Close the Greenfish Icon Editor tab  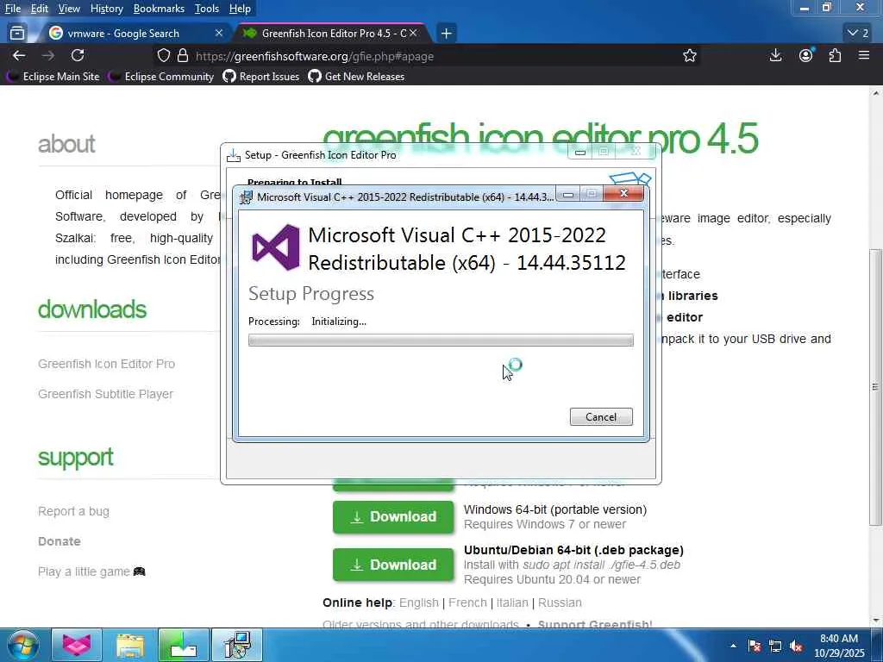[413, 34]
